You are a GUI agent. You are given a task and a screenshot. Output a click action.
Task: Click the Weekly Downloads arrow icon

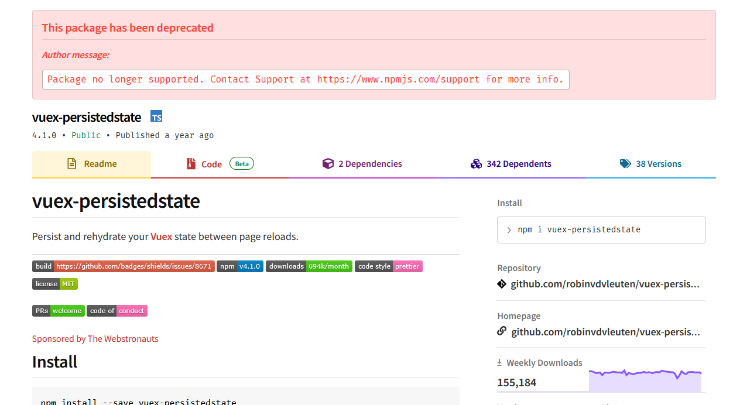point(500,362)
